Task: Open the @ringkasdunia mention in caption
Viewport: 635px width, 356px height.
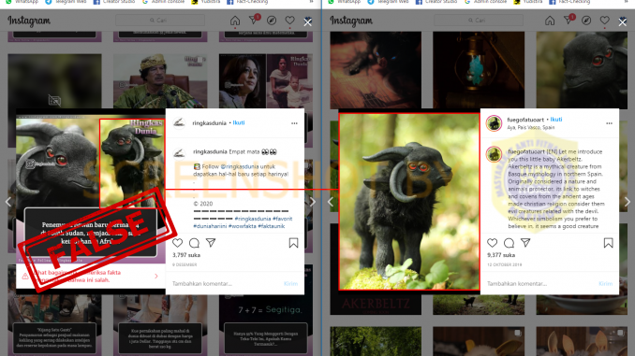Action: pos(243,166)
